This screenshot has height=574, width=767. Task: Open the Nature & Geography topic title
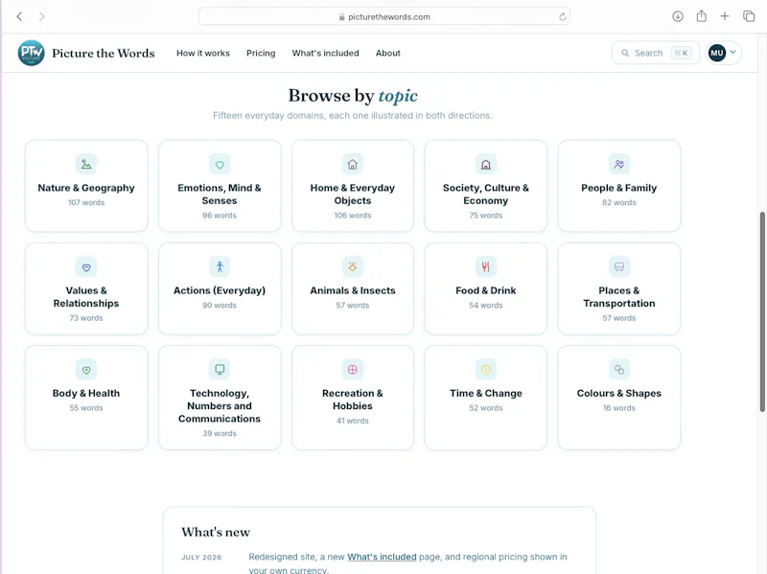tap(86, 188)
